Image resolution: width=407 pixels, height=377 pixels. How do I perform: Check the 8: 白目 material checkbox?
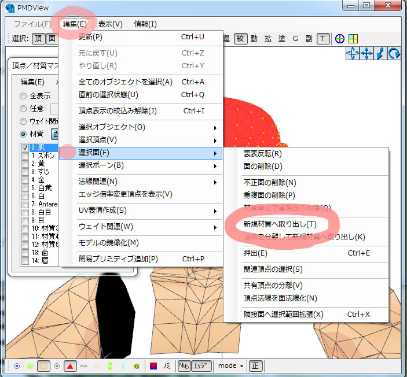25,212
